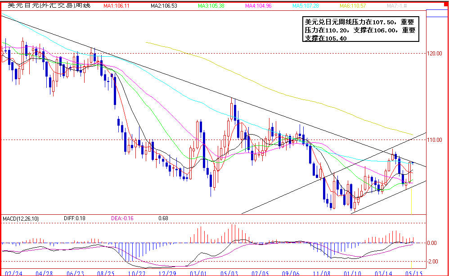The width and height of the screenshot is (449, 276).
Task: Select the MA1:106.11 indicator label
Action: pyautogui.click(x=117, y=6)
